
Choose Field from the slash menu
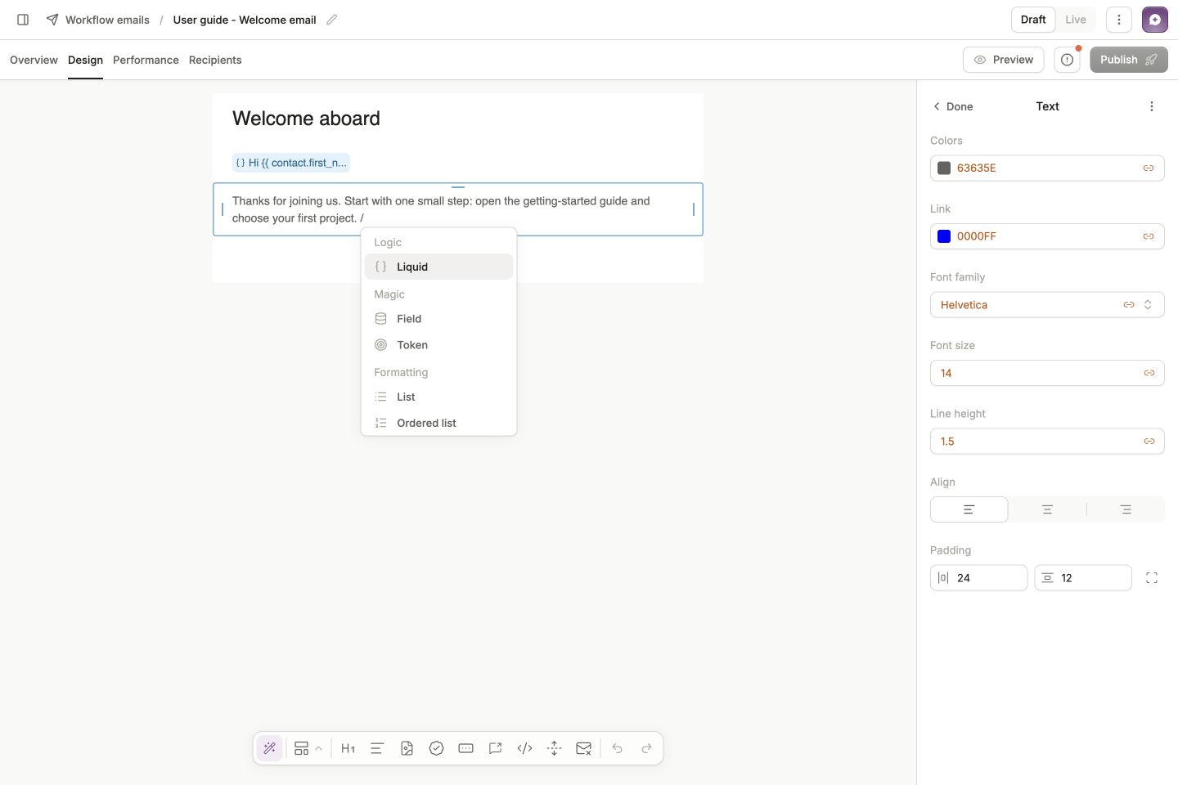pyautogui.click(x=438, y=319)
